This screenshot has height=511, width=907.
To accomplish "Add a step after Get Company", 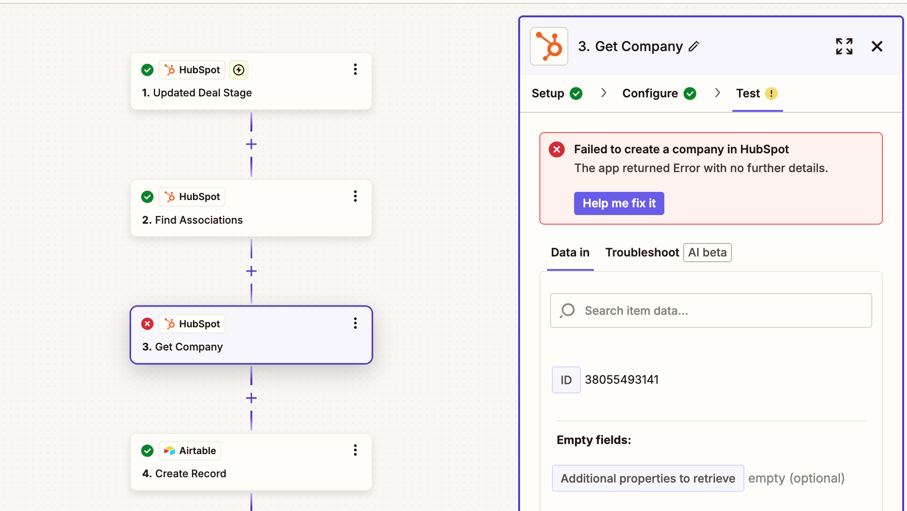I will (251, 398).
